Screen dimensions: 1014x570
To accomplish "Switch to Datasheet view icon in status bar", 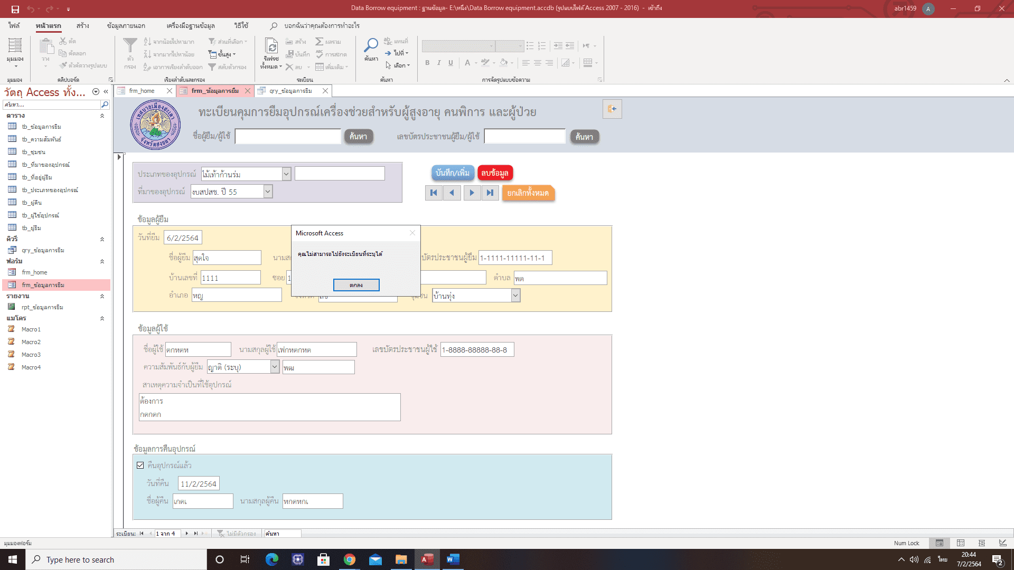I will click(x=961, y=543).
